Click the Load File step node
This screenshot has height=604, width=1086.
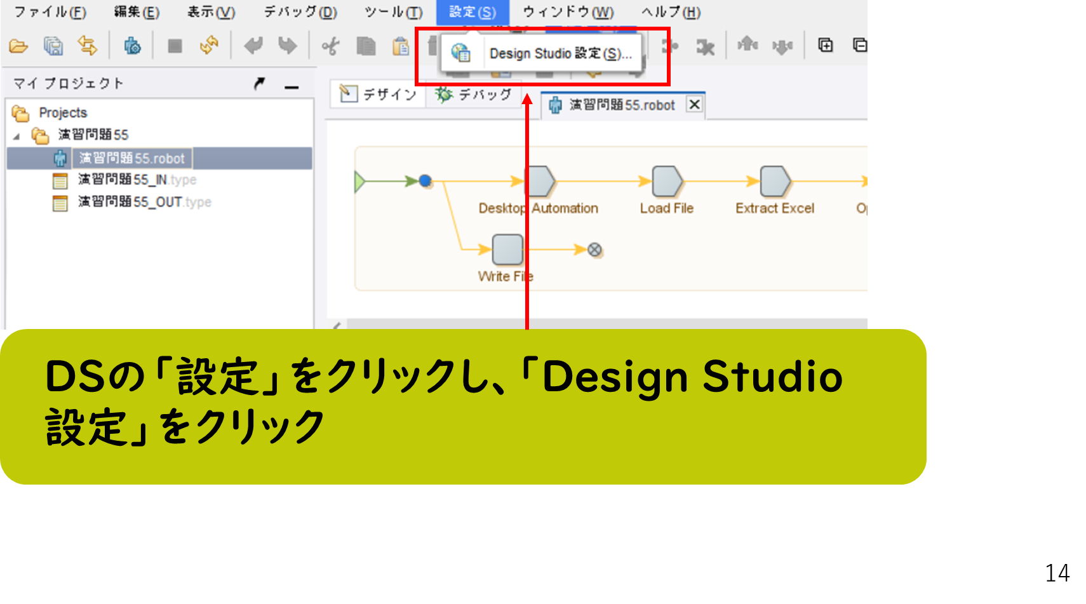(667, 182)
